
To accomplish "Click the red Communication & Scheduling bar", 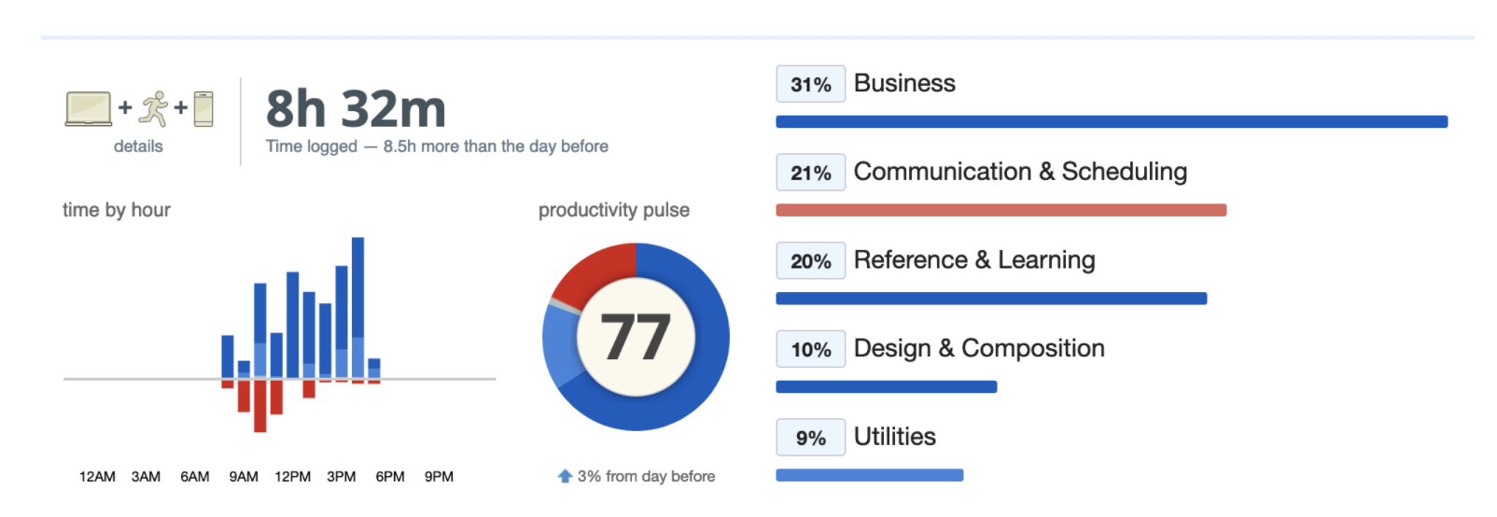I will click(1000, 210).
